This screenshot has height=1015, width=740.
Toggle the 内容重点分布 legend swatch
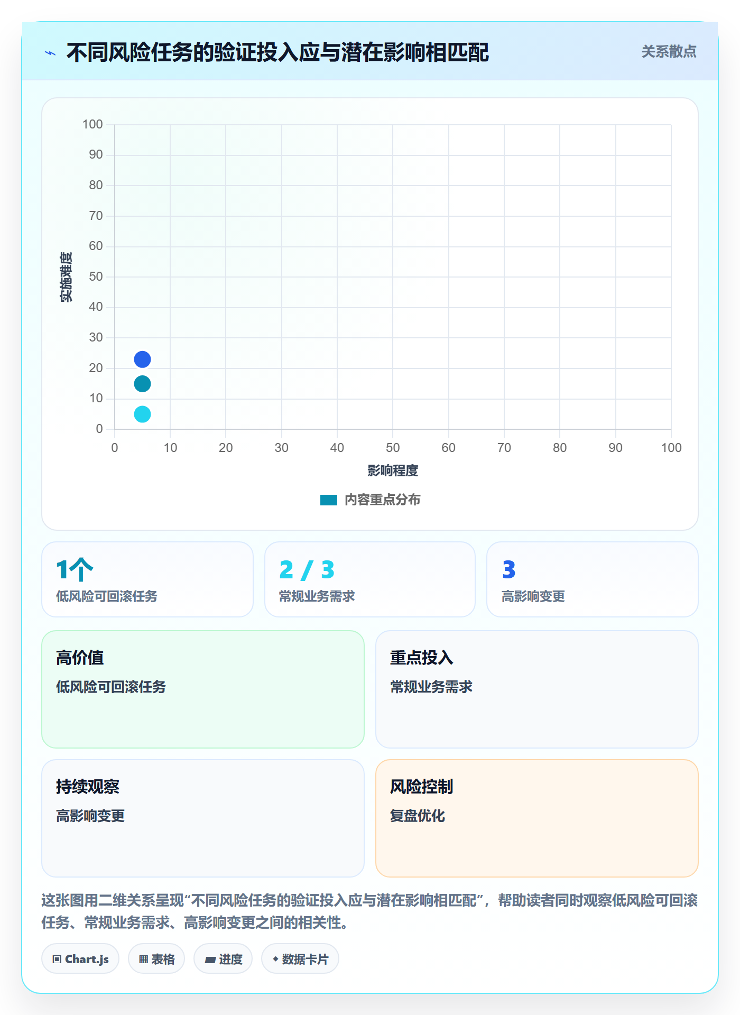(328, 500)
